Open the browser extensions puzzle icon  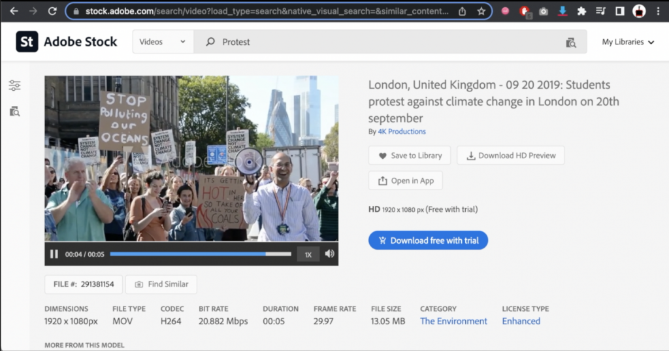pyautogui.click(x=581, y=11)
